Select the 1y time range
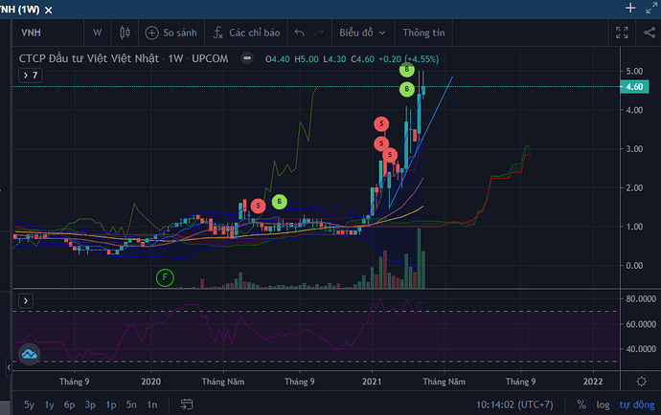Viewport: 661px width, 415px height. 49,404
